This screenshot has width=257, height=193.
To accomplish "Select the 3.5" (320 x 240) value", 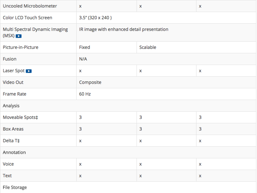I will (x=95, y=18).
